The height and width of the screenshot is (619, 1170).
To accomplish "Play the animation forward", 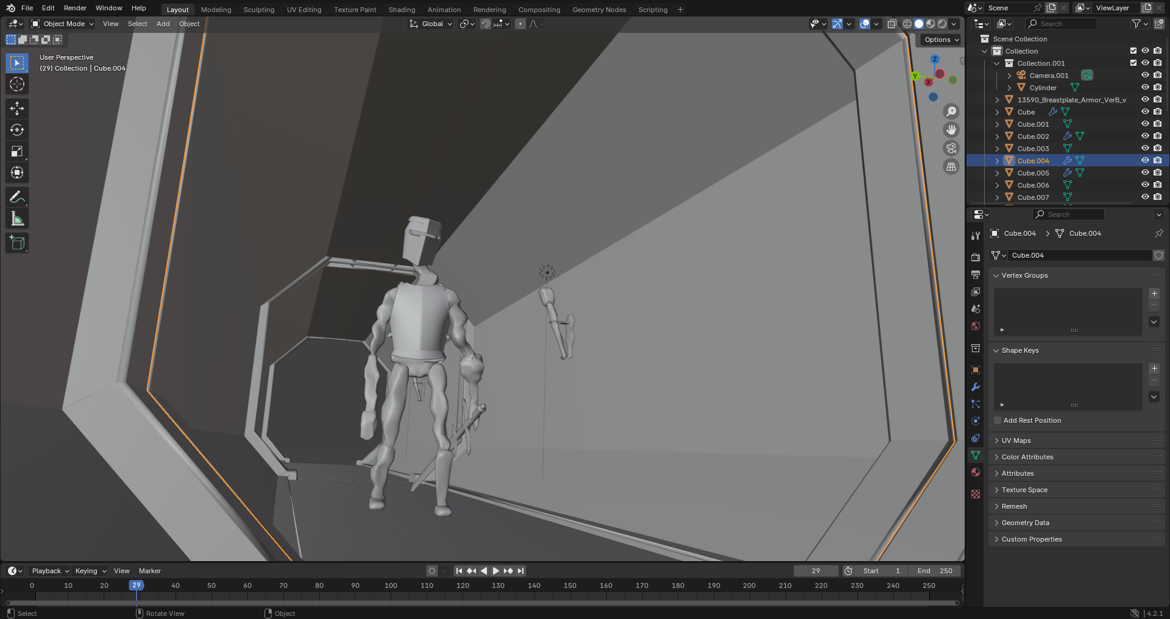I will point(495,571).
